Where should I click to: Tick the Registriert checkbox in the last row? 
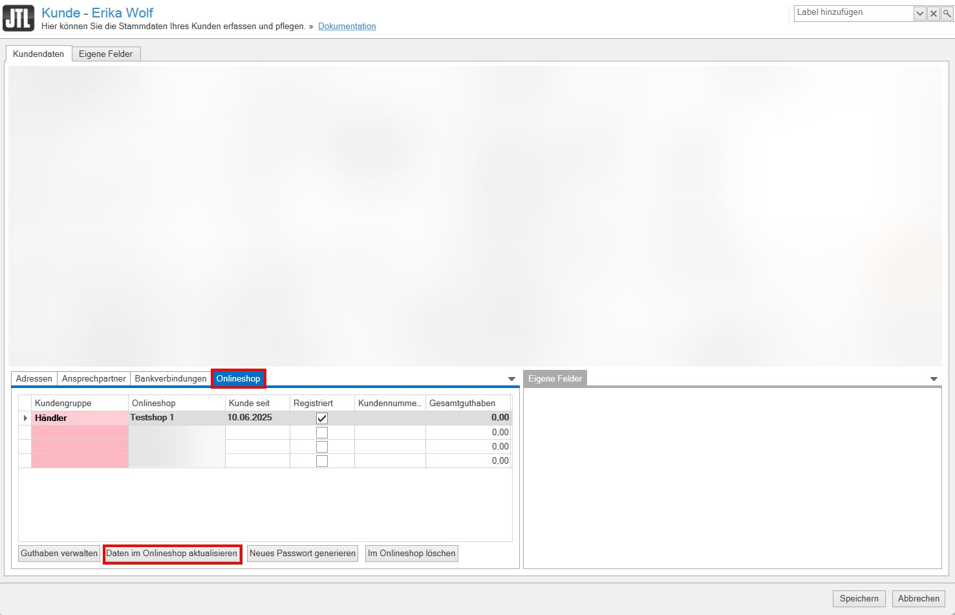click(322, 461)
